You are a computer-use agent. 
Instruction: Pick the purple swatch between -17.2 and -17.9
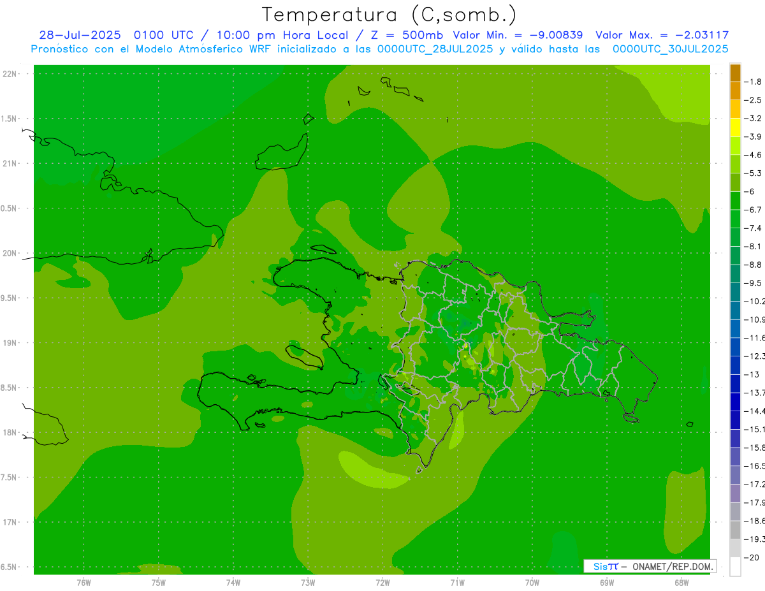735,493
